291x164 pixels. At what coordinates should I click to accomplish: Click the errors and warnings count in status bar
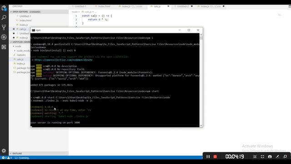(x=7, y=158)
